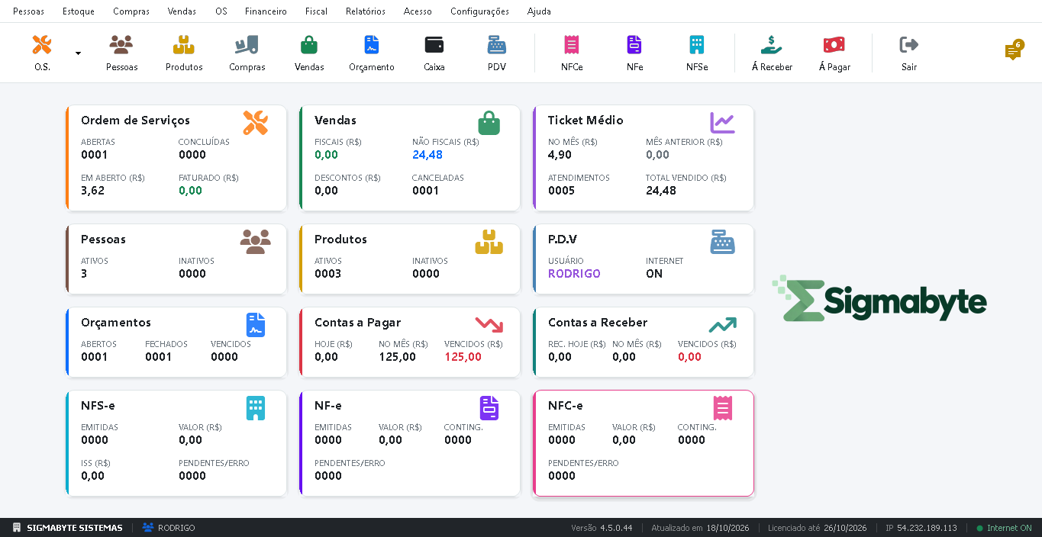This screenshot has height=537, width=1042.
Task: Open the notifications chat icon with badge
Action: (1014, 50)
